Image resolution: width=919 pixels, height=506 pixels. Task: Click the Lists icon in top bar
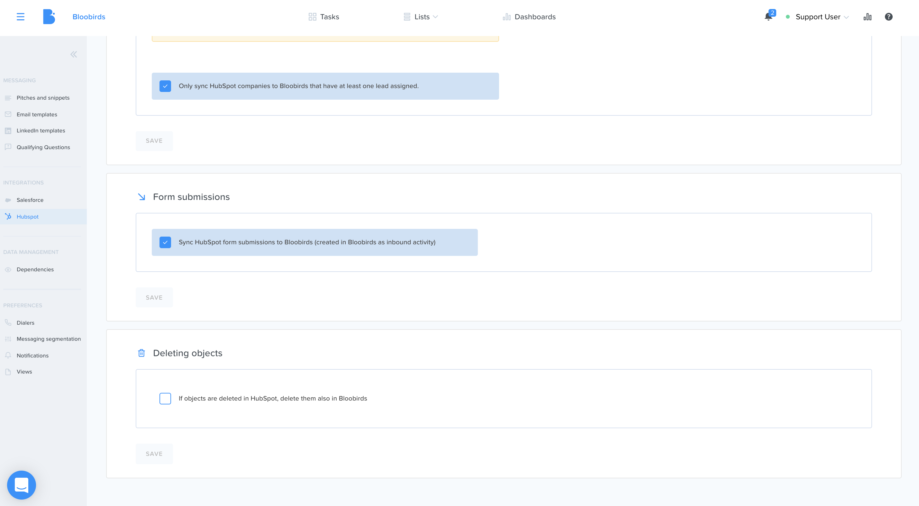(407, 17)
